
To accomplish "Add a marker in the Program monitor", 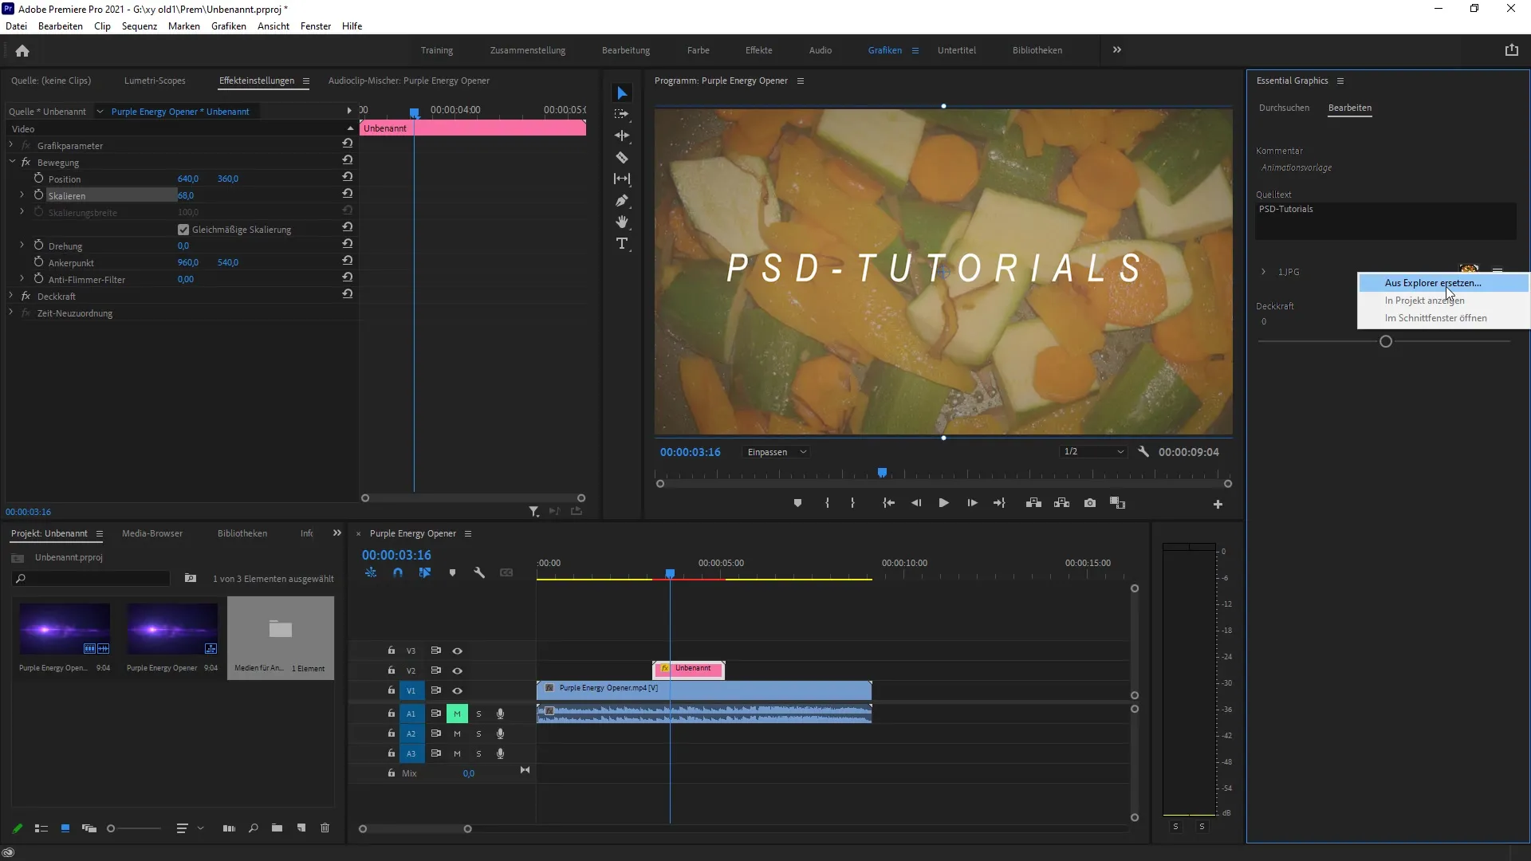I will [797, 503].
